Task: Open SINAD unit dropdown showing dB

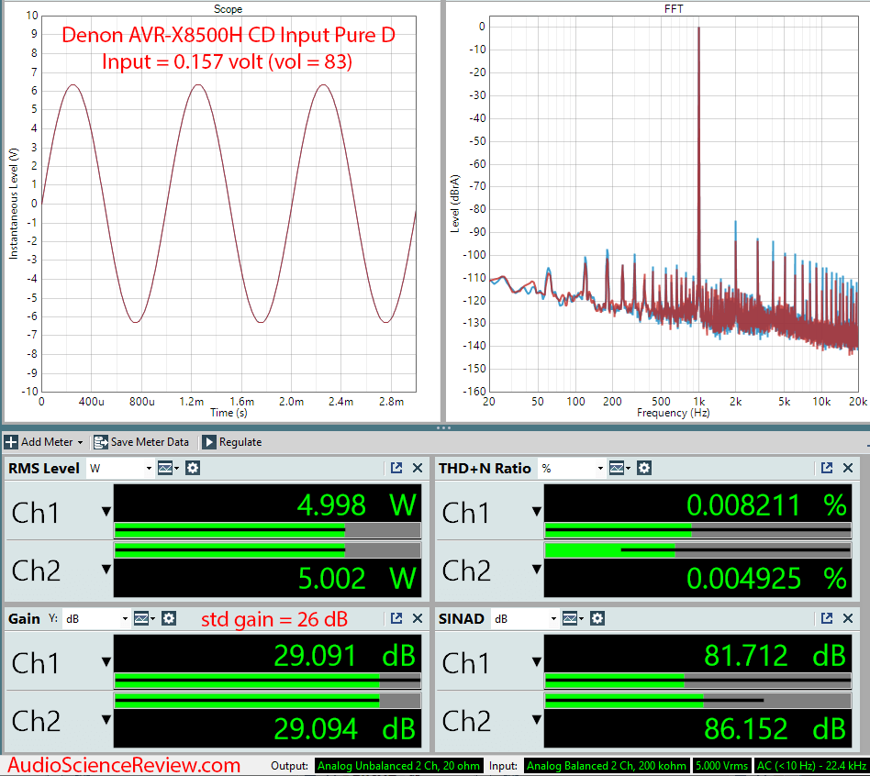Action: [x=524, y=618]
